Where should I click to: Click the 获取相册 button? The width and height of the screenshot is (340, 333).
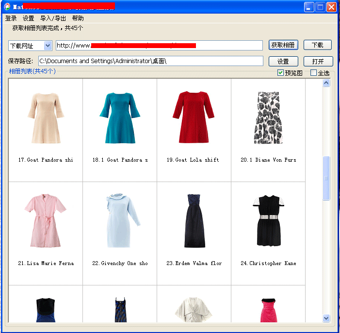click(283, 45)
